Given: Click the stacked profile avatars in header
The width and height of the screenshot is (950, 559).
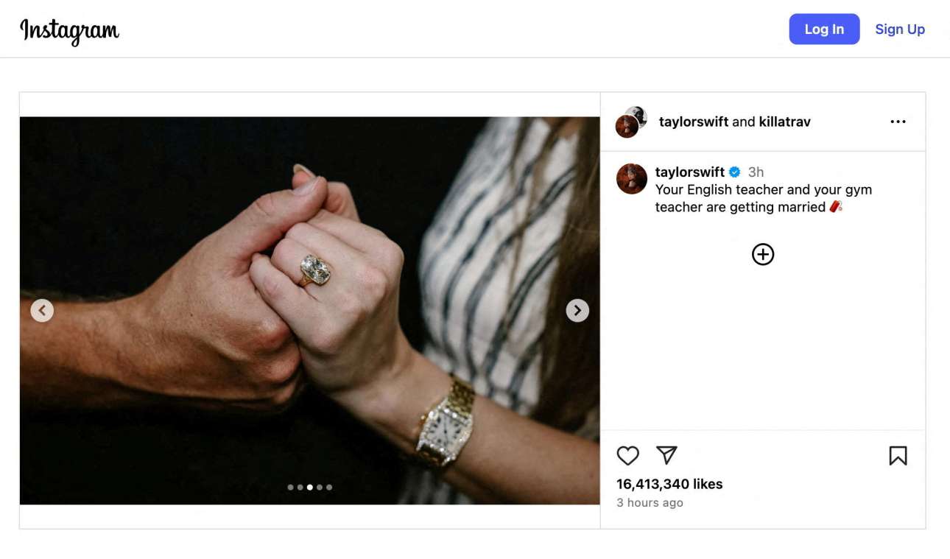Looking at the screenshot, I should click(631, 122).
